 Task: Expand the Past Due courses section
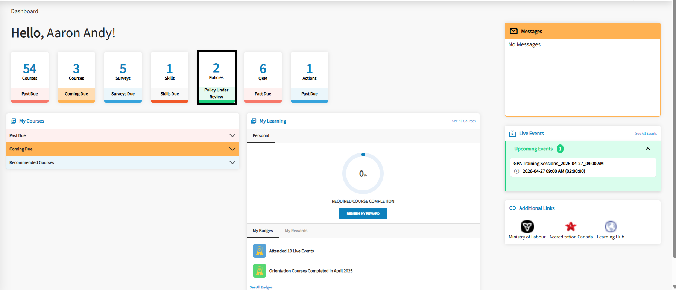(x=123, y=135)
